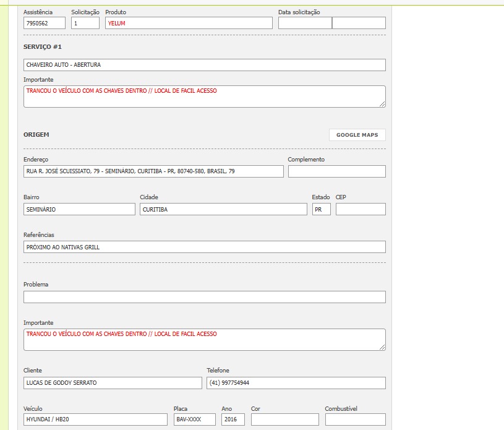The image size is (504, 430).
Task: Click the Endereço address field
Action: point(153,171)
